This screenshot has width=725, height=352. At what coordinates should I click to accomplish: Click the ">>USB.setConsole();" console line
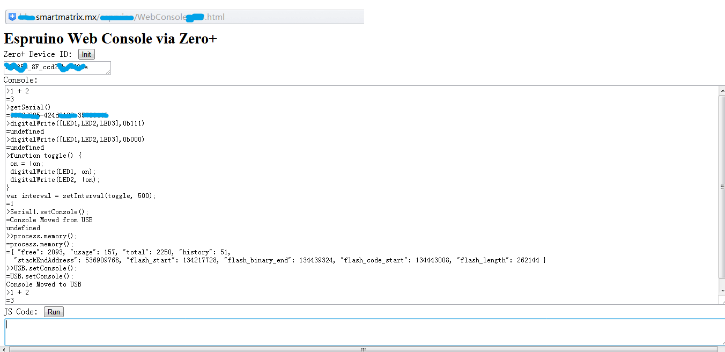[42, 268]
